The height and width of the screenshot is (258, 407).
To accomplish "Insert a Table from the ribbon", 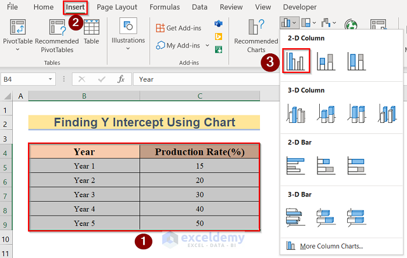I will 91,32.
